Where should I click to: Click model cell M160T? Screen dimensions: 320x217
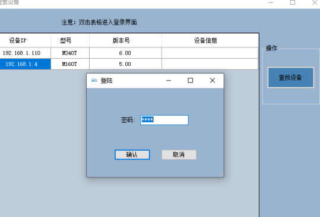pos(70,64)
